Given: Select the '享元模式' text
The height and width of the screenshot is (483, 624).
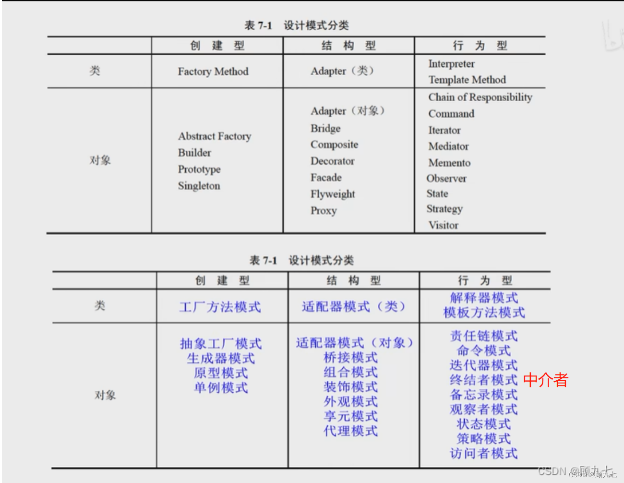Looking at the screenshot, I should [x=351, y=416].
